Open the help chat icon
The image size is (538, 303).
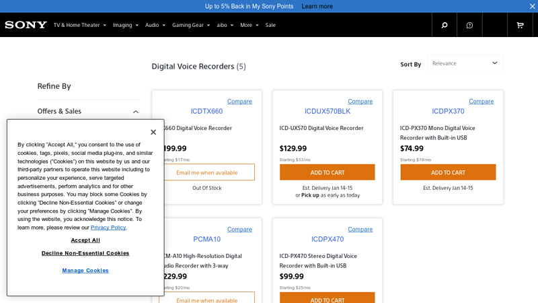(469, 25)
